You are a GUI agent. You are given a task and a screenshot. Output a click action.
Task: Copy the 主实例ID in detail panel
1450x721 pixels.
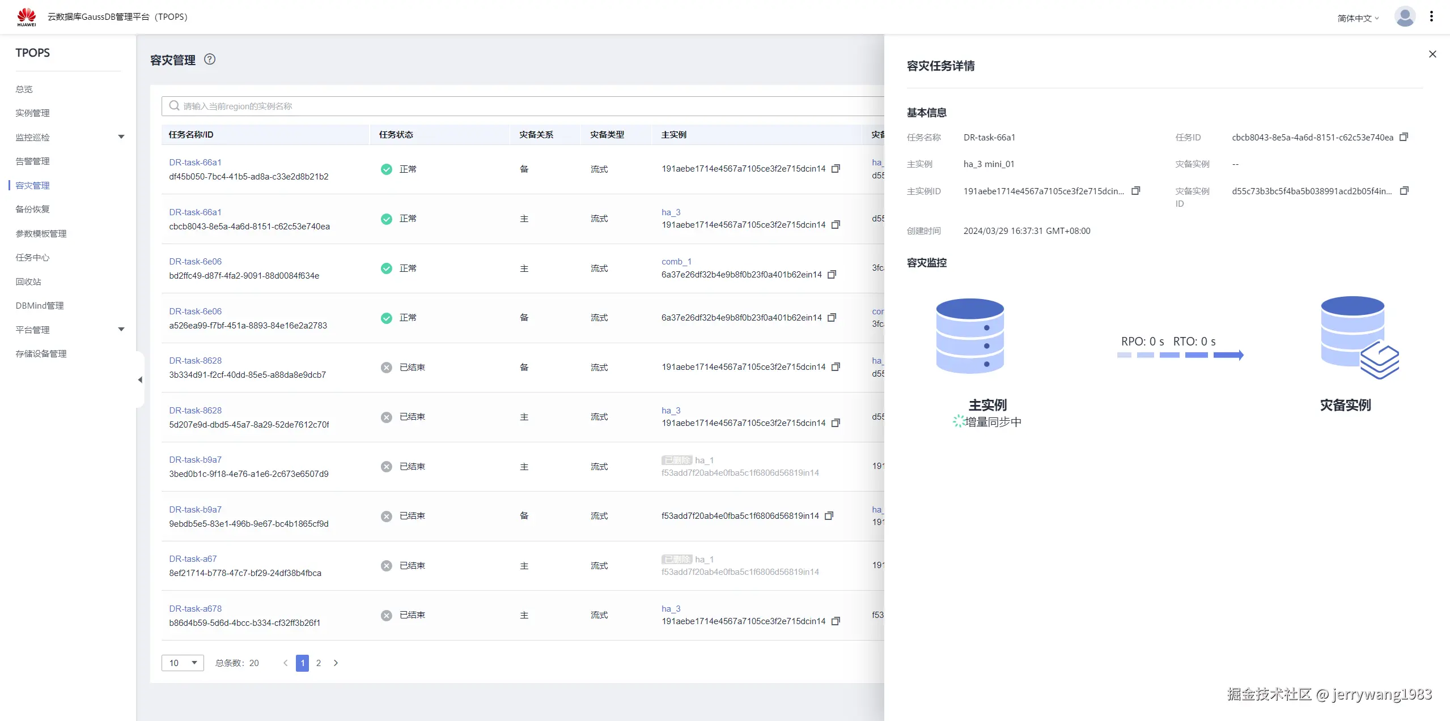click(x=1135, y=191)
